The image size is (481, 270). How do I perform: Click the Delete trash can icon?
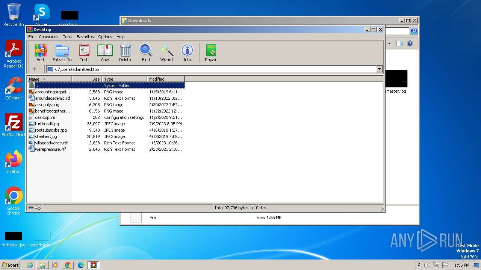click(x=125, y=52)
